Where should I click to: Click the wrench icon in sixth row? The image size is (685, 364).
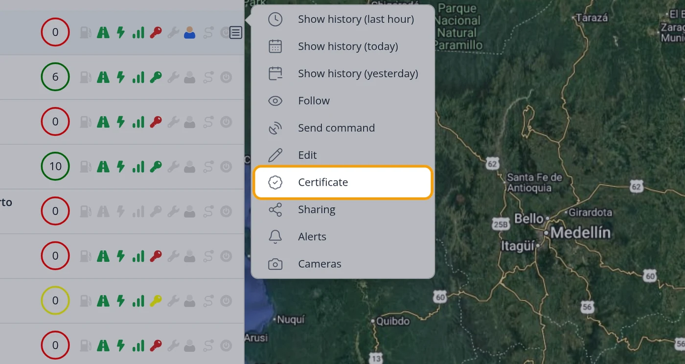click(x=173, y=256)
